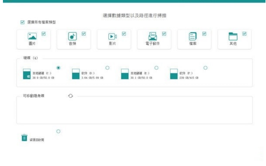
Task: Click the 影片 (Video) camera icon
Action: (112, 36)
